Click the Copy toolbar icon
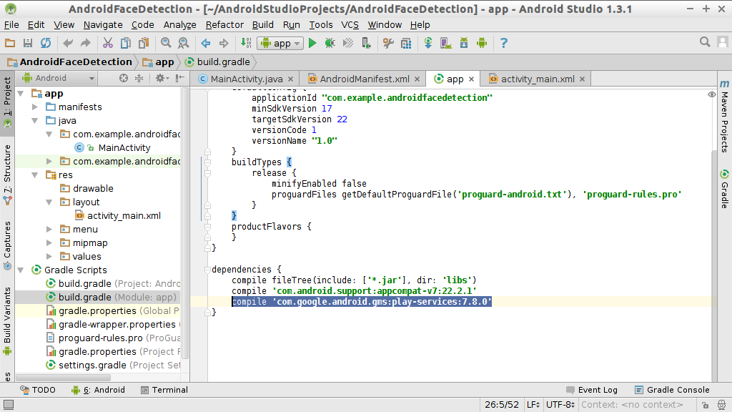The height and width of the screenshot is (412, 732). click(126, 44)
